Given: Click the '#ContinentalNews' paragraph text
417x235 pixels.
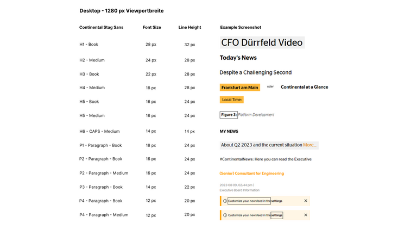Looking at the screenshot, I should click(266, 159).
